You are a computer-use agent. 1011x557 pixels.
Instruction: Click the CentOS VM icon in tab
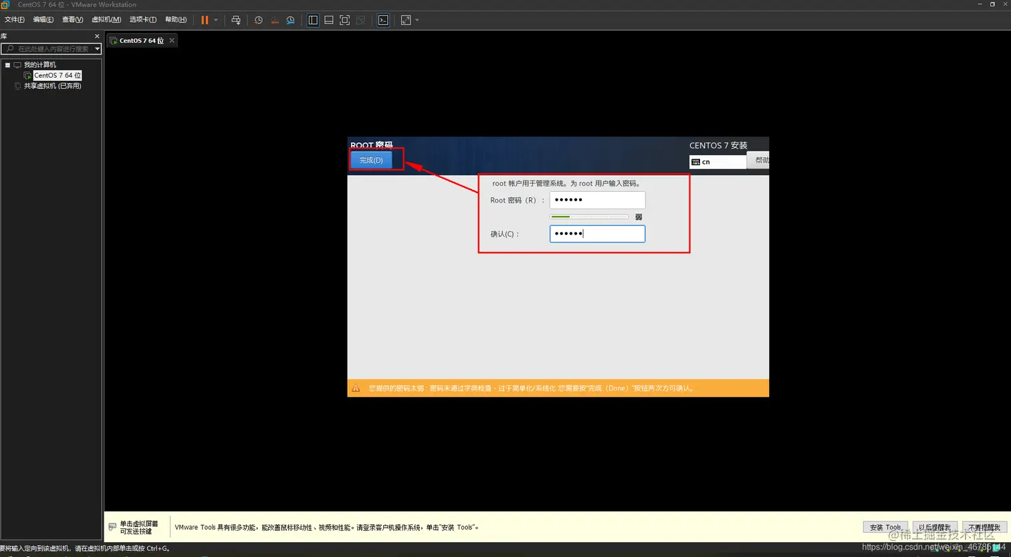(x=114, y=41)
